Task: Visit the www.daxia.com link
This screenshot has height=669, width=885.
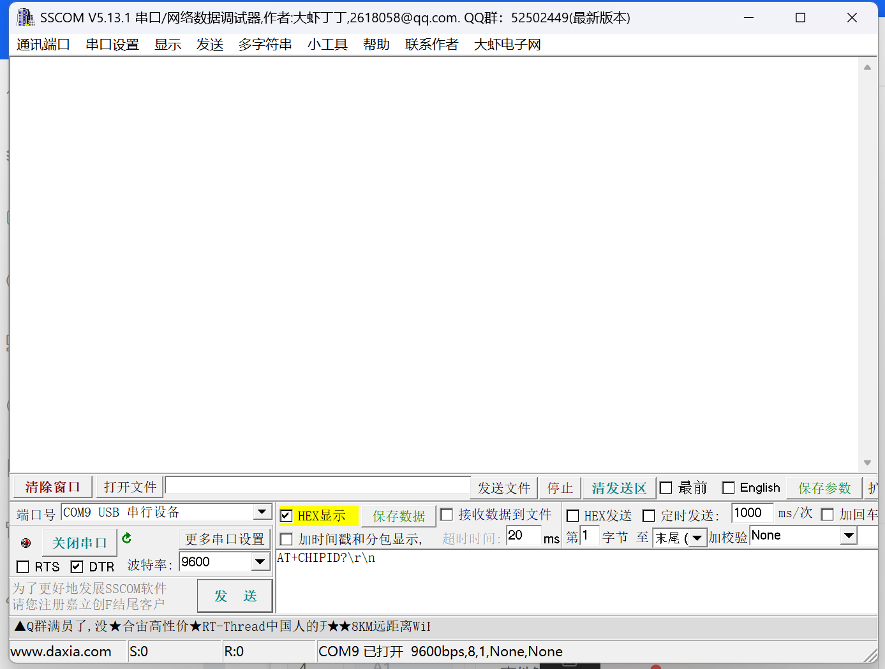Action: pyautogui.click(x=62, y=651)
